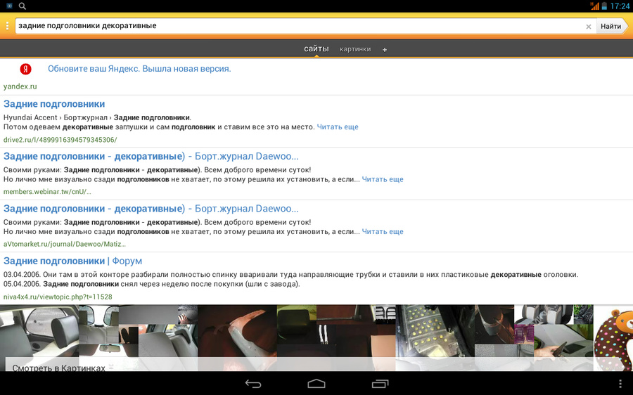
Task: Open the three-dot menu left of search field
Action: click(x=7, y=26)
